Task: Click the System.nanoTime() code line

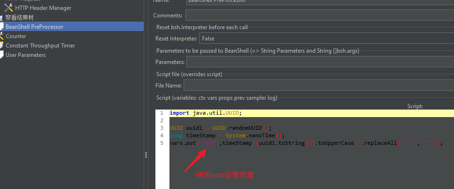Action: click(x=227, y=135)
